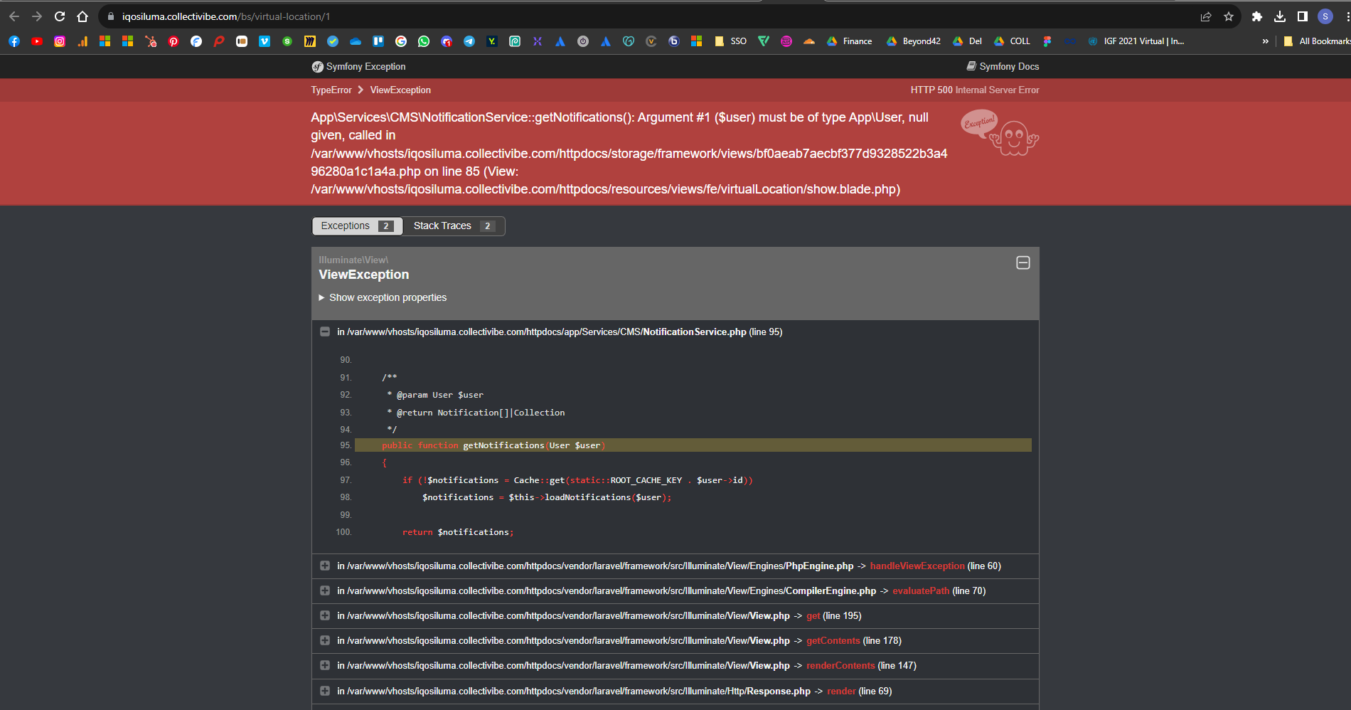
Task: Open the All Bookmarks folder
Action: click(1317, 41)
